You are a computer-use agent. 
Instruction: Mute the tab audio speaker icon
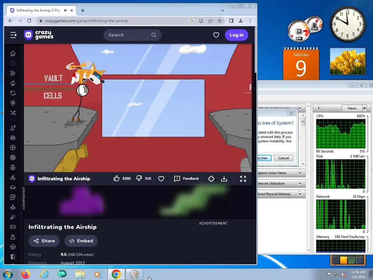pyautogui.click(x=65, y=10)
